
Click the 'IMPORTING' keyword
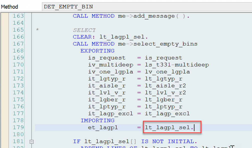[x=98, y=121]
